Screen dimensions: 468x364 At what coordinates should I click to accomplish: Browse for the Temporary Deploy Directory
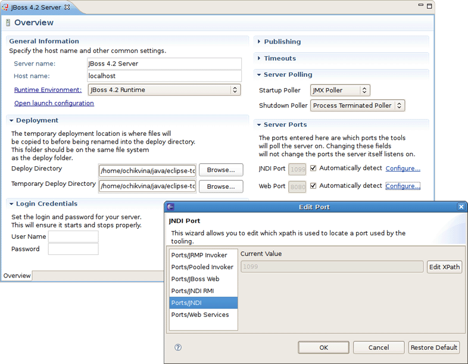[x=221, y=186]
